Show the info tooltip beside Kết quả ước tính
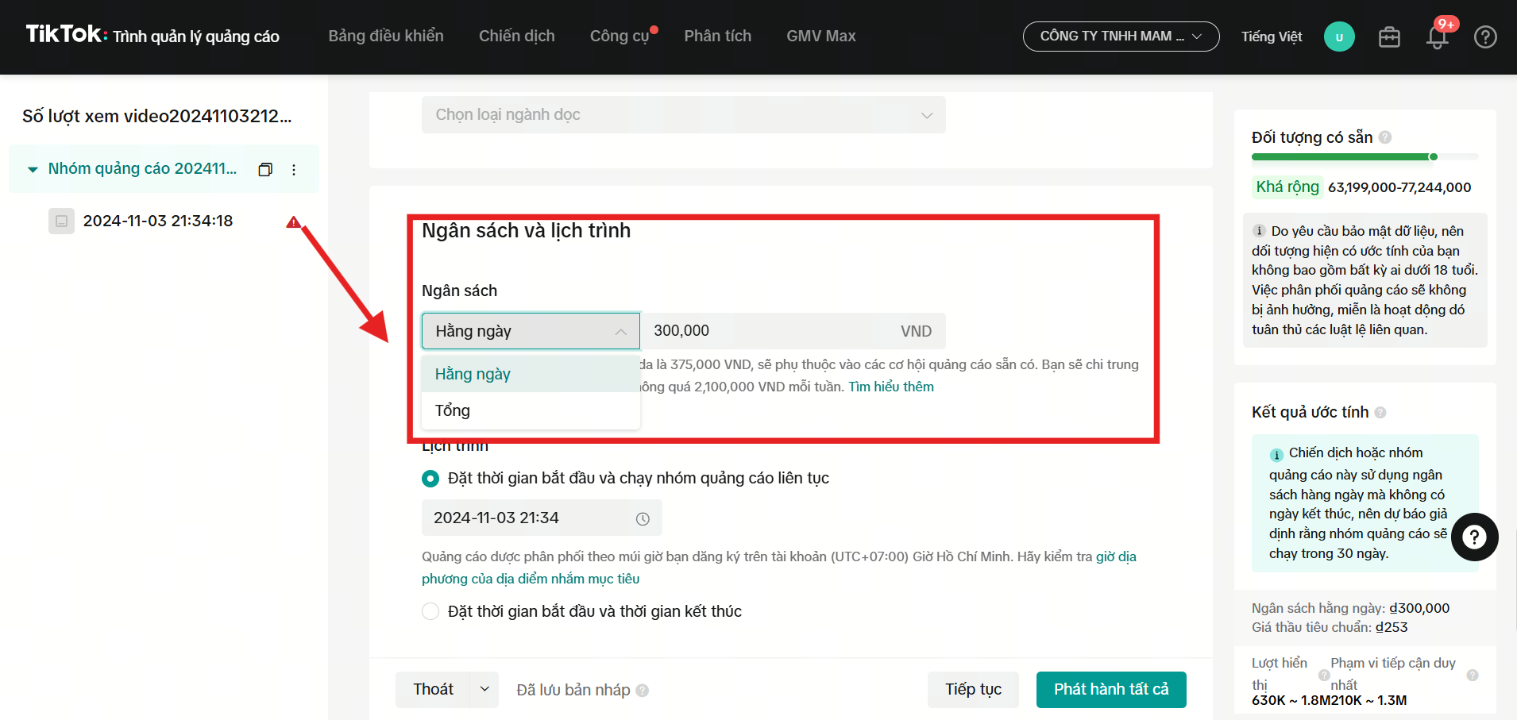1517x720 pixels. 1380,412
